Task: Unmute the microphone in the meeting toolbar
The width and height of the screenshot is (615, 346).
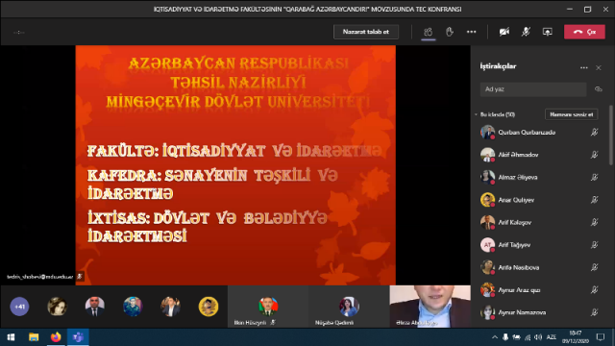Action: [526, 32]
